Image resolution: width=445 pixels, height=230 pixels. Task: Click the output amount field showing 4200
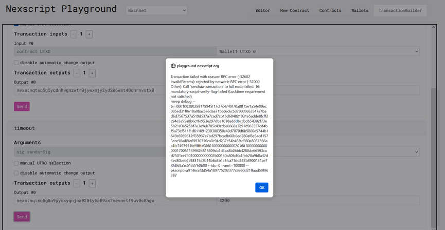(x=317, y=201)
